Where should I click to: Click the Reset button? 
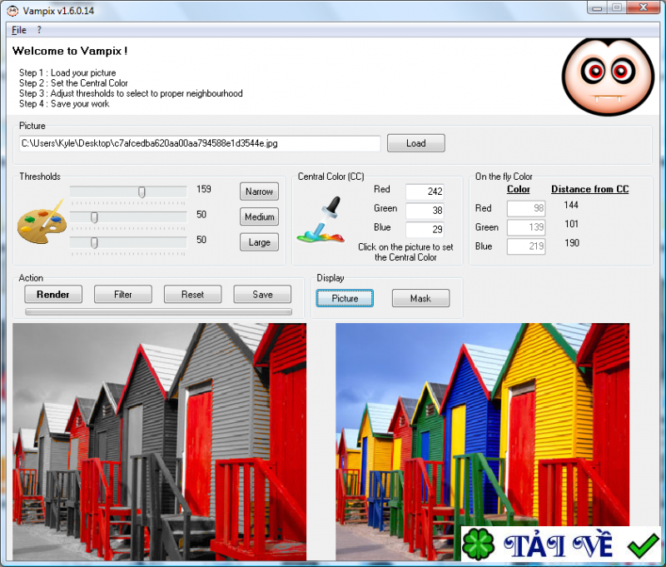point(192,295)
